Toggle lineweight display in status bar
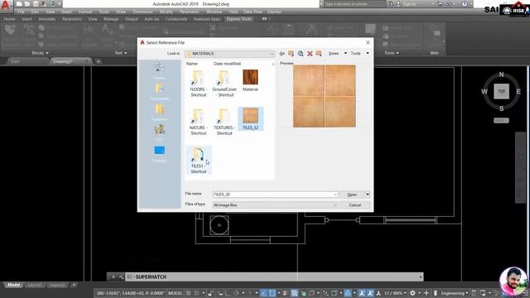 [x=285, y=293]
